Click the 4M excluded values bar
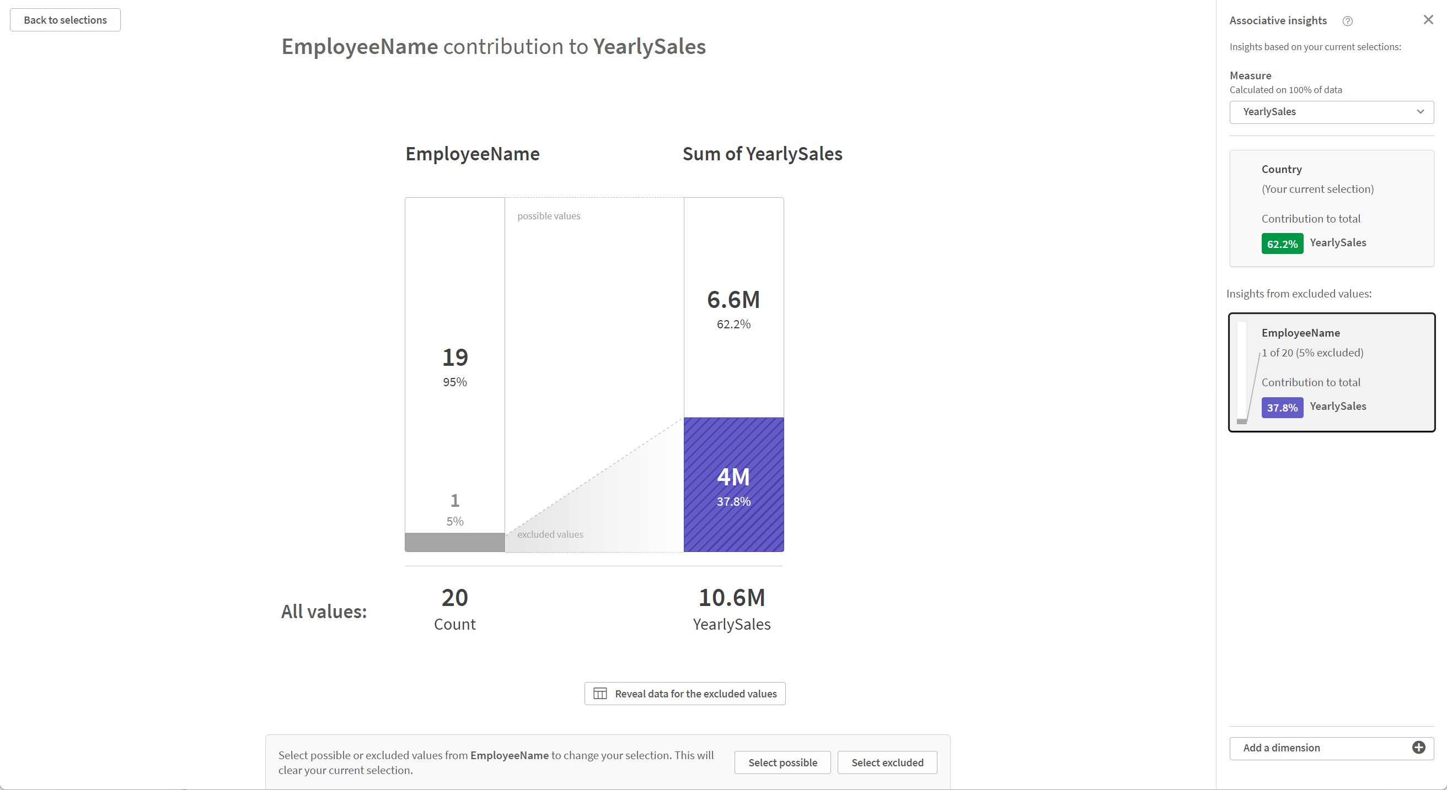This screenshot has width=1447, height=790. [x=733, y=484]
